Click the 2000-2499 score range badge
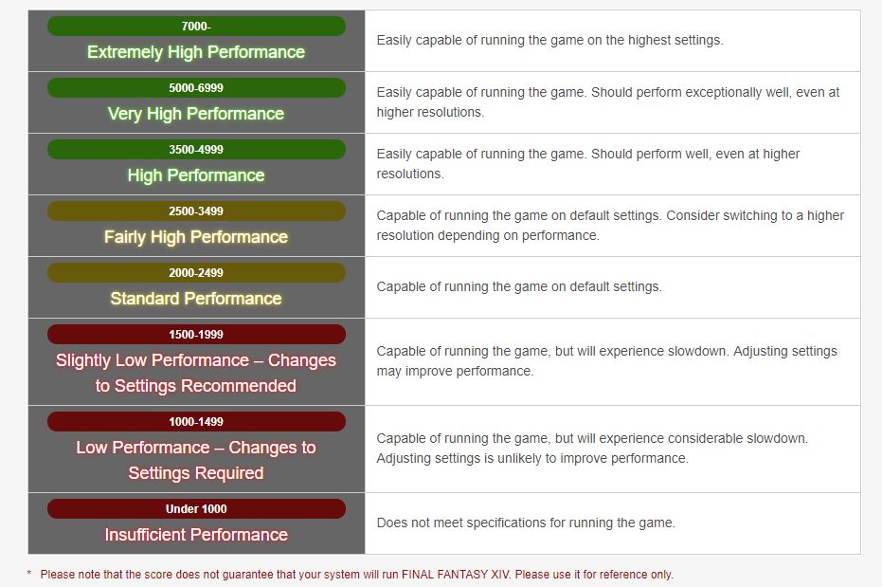 point(196,273)
